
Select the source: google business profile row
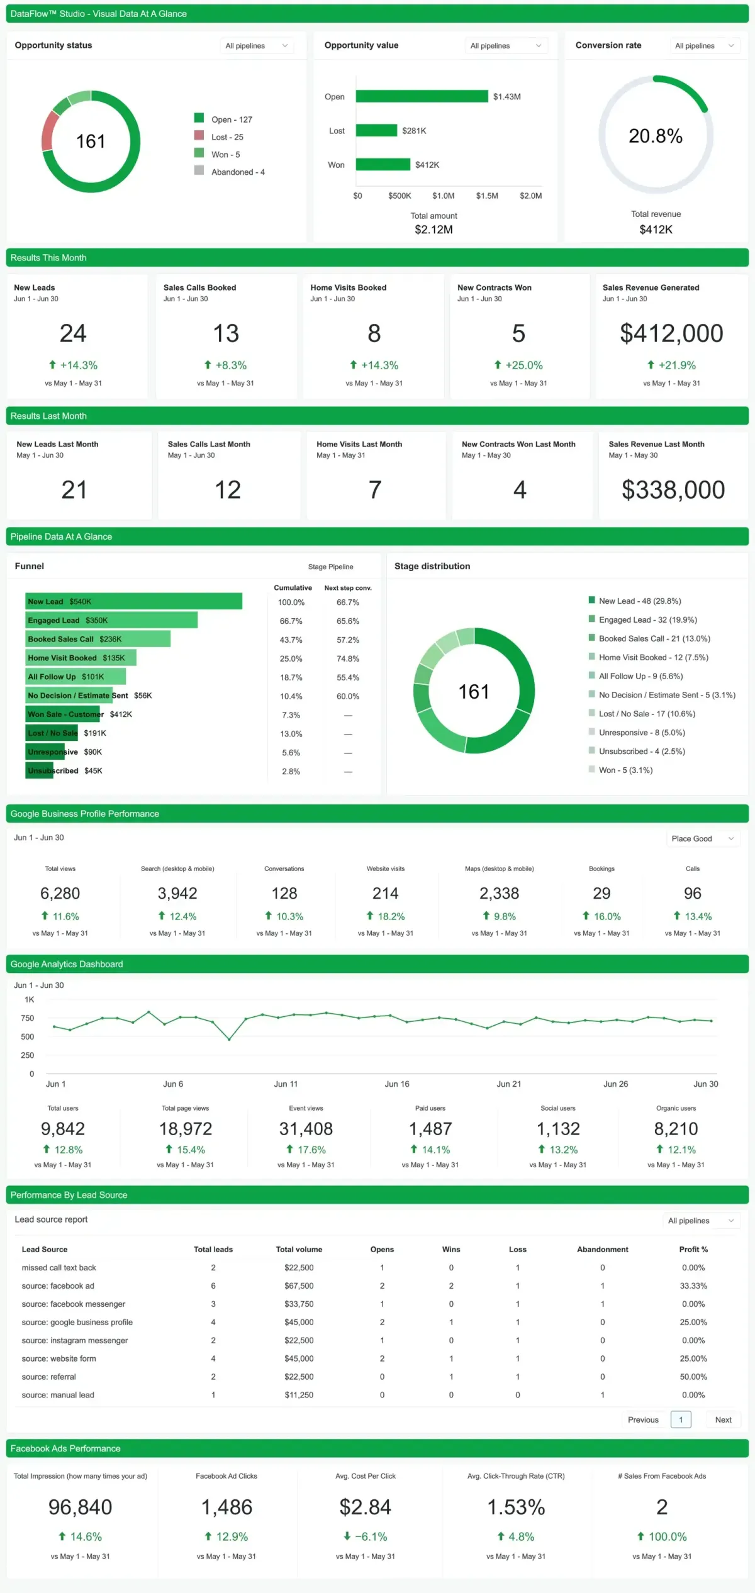click(377, 1323)
